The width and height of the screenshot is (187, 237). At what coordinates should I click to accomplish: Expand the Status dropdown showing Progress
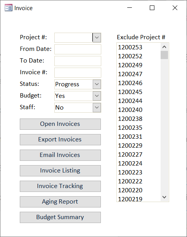[x=97, y=84]
